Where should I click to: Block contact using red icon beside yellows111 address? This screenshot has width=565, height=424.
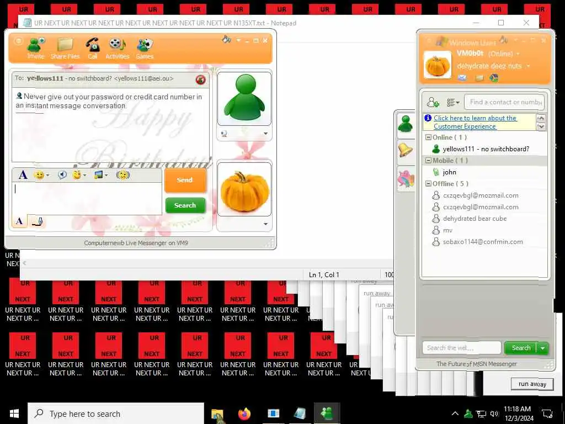[201, 79]
